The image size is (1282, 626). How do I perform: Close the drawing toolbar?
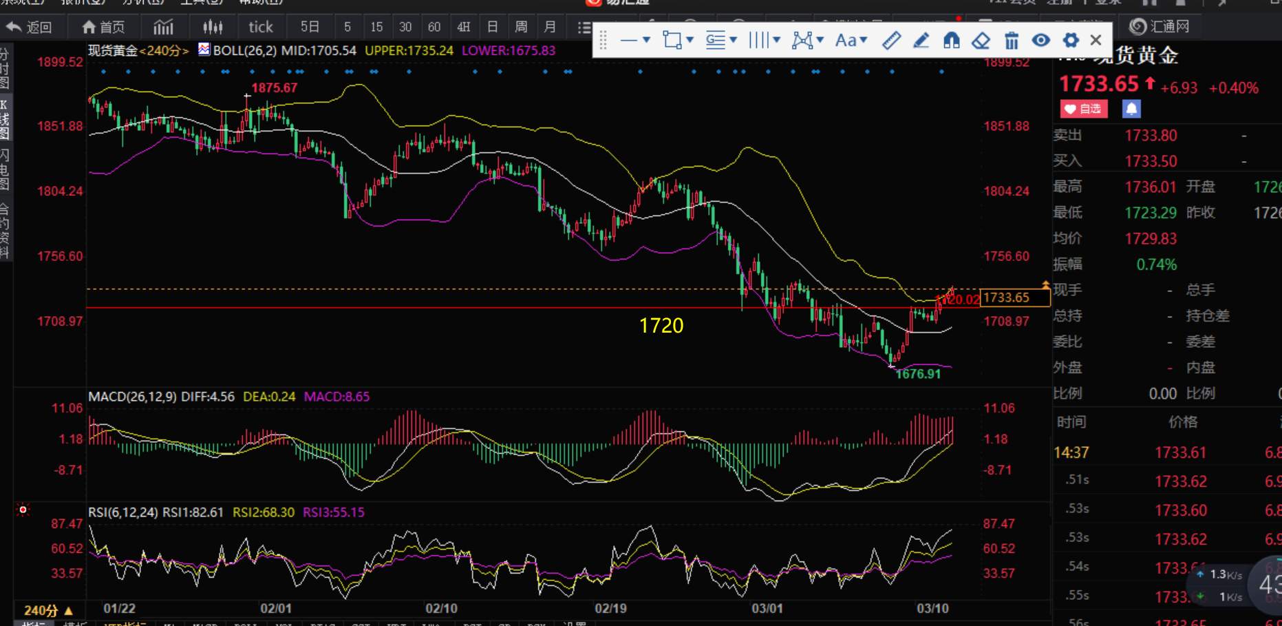coord(1096,41)
